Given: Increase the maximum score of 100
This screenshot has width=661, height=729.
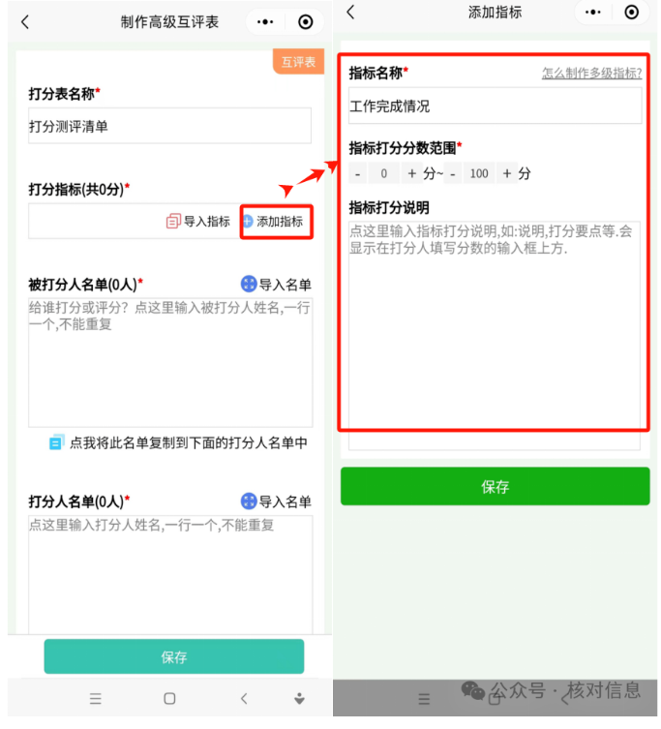Looking at the screenshot, I should point(507,174).
